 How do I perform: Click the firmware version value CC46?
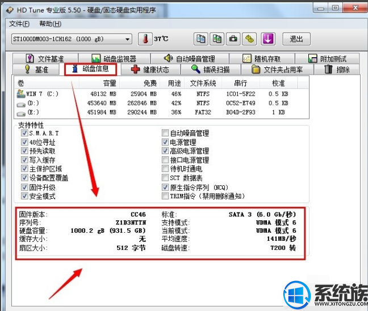click(x=138, y=214)
